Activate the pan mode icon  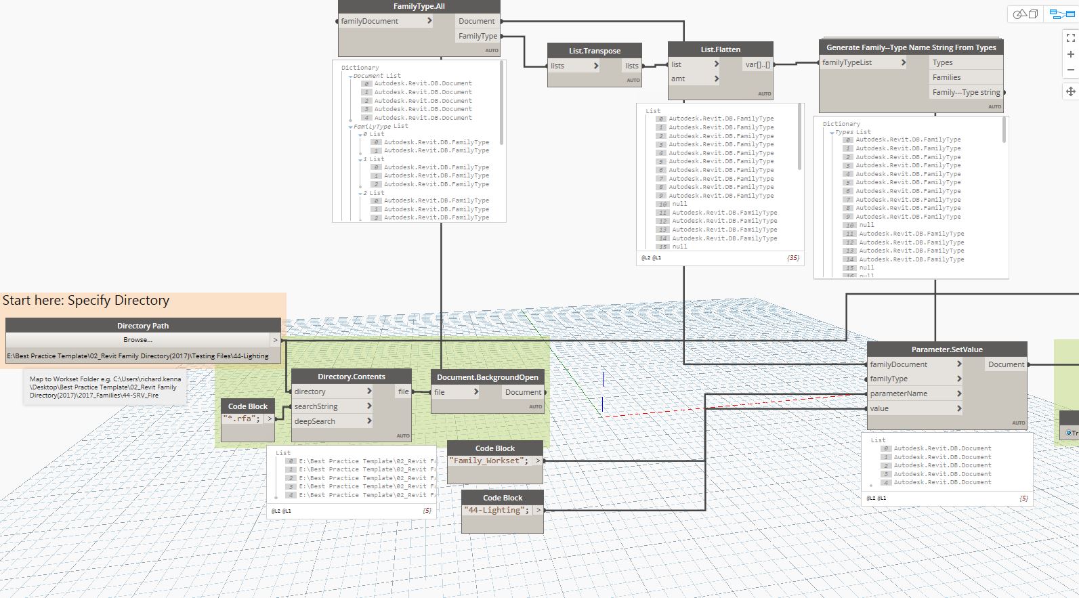click(1071, 91)
